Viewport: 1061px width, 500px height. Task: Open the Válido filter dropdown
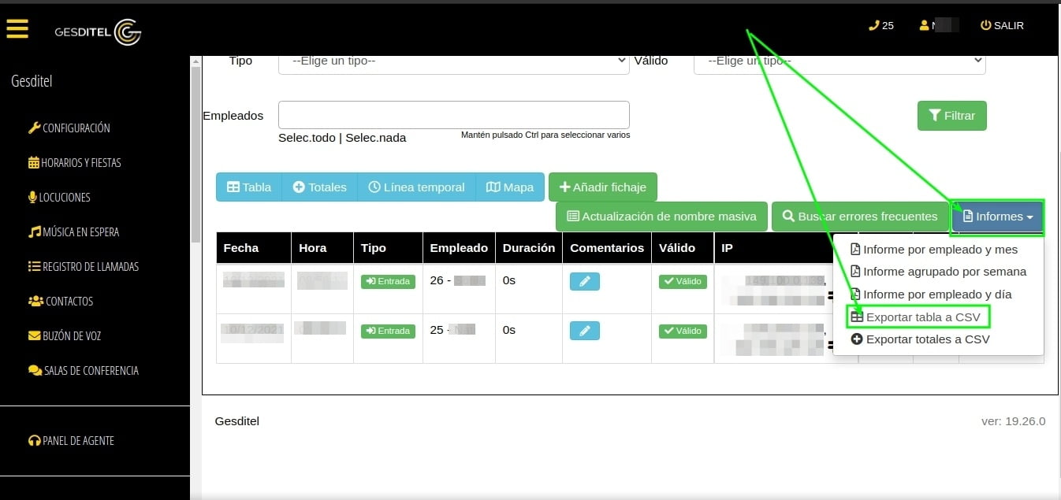tap(839, 60)
